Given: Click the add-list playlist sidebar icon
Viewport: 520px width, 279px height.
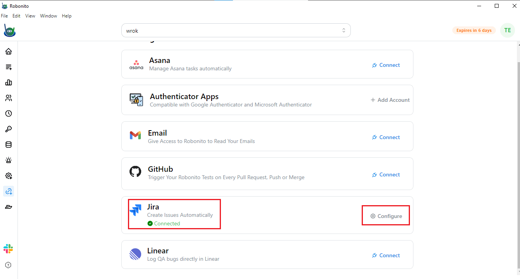Looking at the screenshot, I should click(x=9, y=67).
